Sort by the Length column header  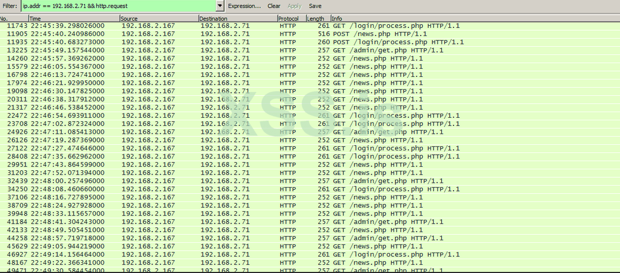coord(319,19)
